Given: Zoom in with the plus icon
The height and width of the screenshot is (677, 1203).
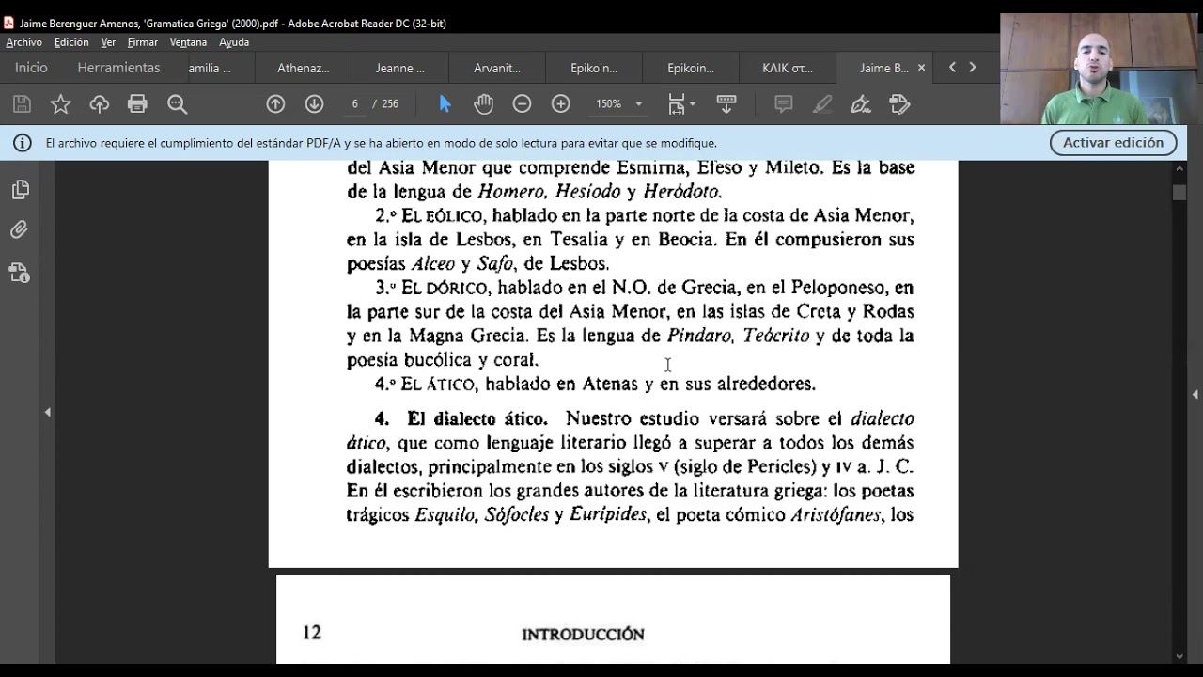Looking at the screenshot, I should tap(561, 104).
